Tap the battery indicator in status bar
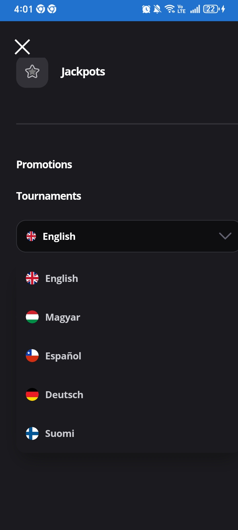 point(212,9)
